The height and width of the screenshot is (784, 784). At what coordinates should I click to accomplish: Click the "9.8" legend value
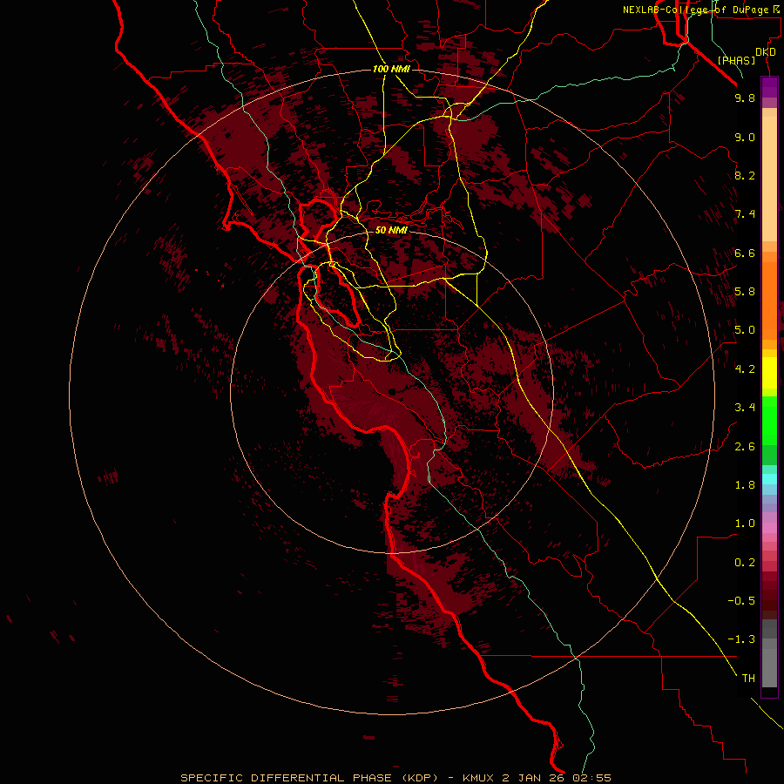tap(745, 98)
